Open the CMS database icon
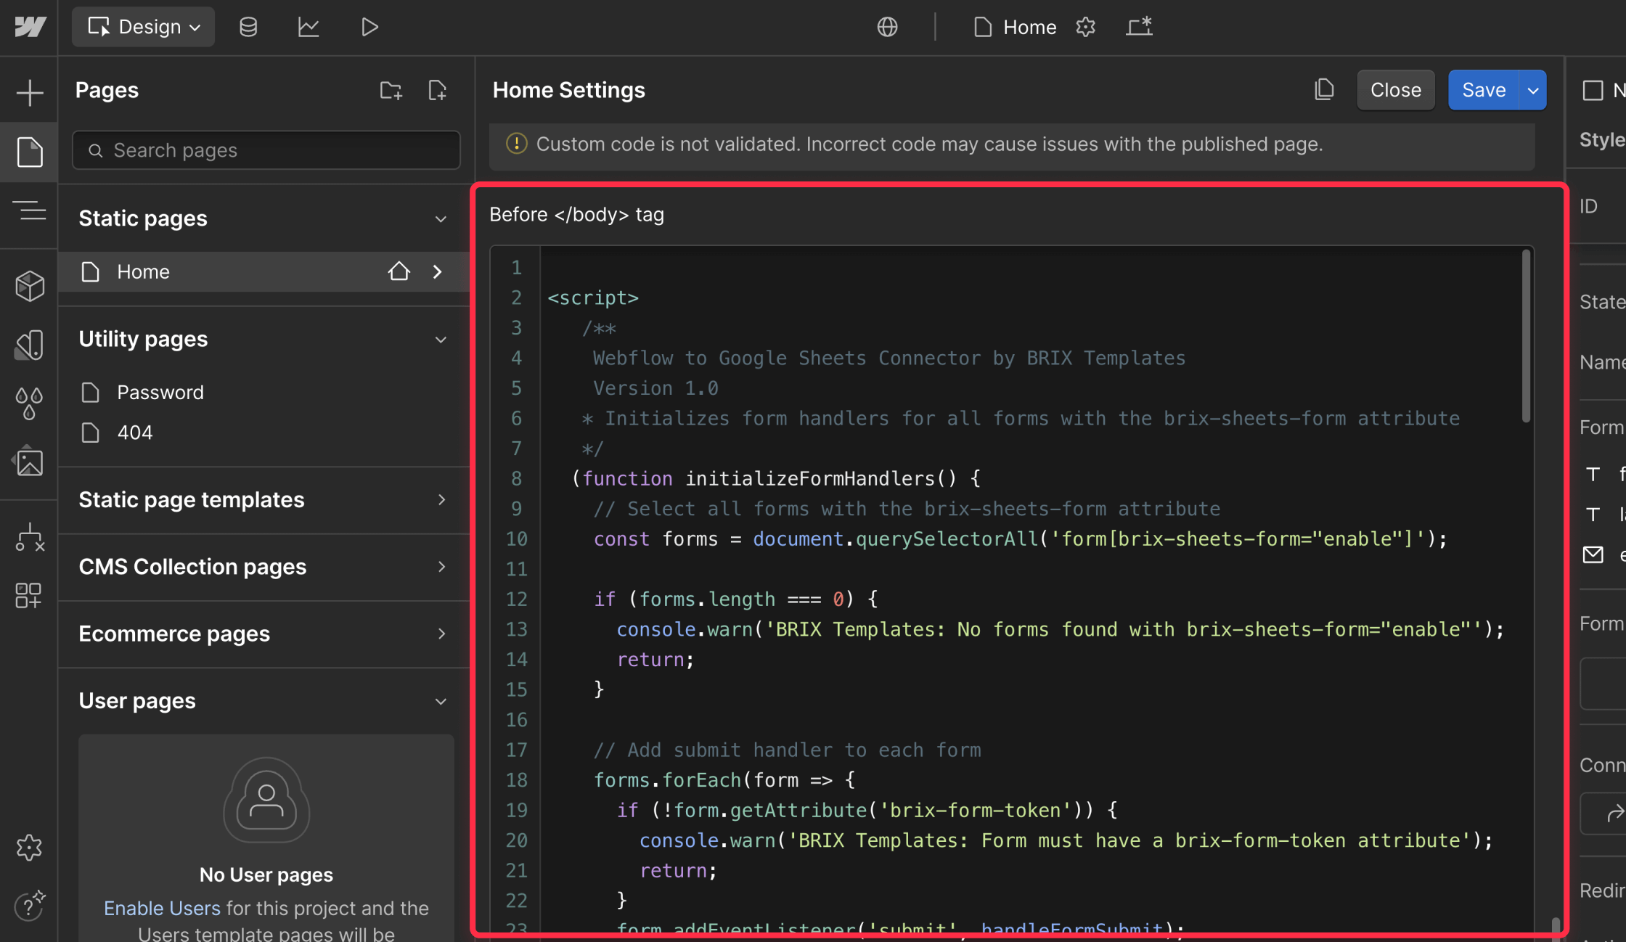This screenshot has width=1626, height=942. [248, 27]
